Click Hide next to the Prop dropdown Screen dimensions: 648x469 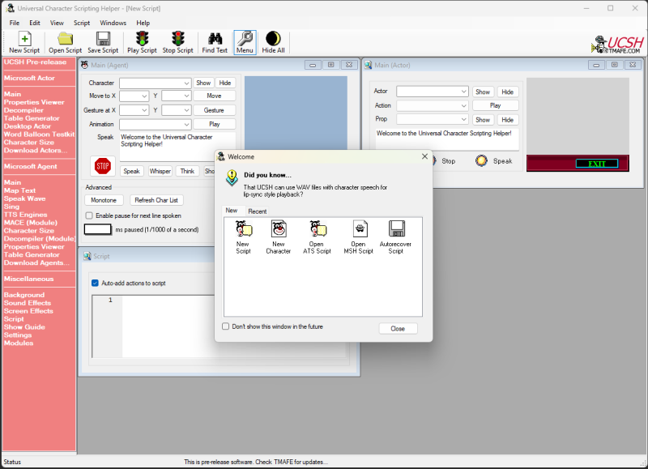(508, 120)
